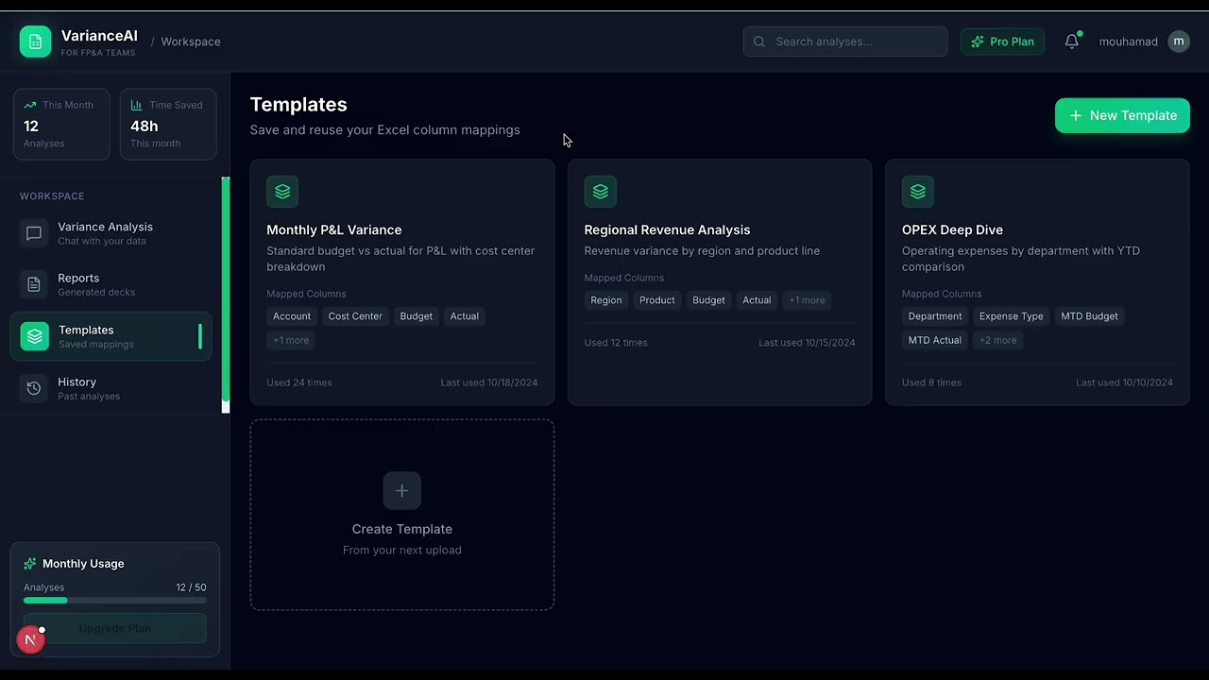
Task: Click the Pro Plan badge
Action: [x=1002, y=42]
